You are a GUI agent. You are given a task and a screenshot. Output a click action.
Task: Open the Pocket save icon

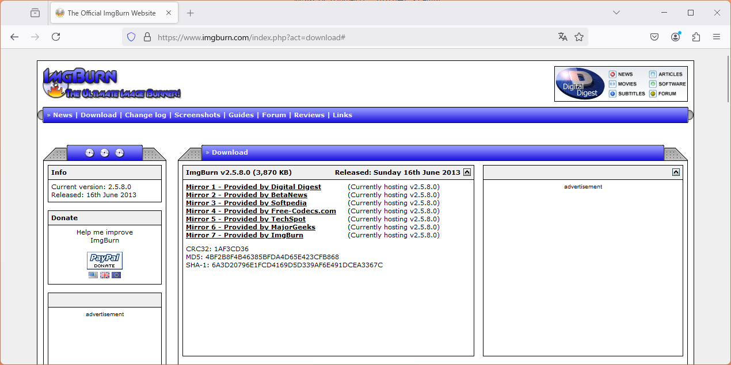pyautogui.click(x=654, y=37)
